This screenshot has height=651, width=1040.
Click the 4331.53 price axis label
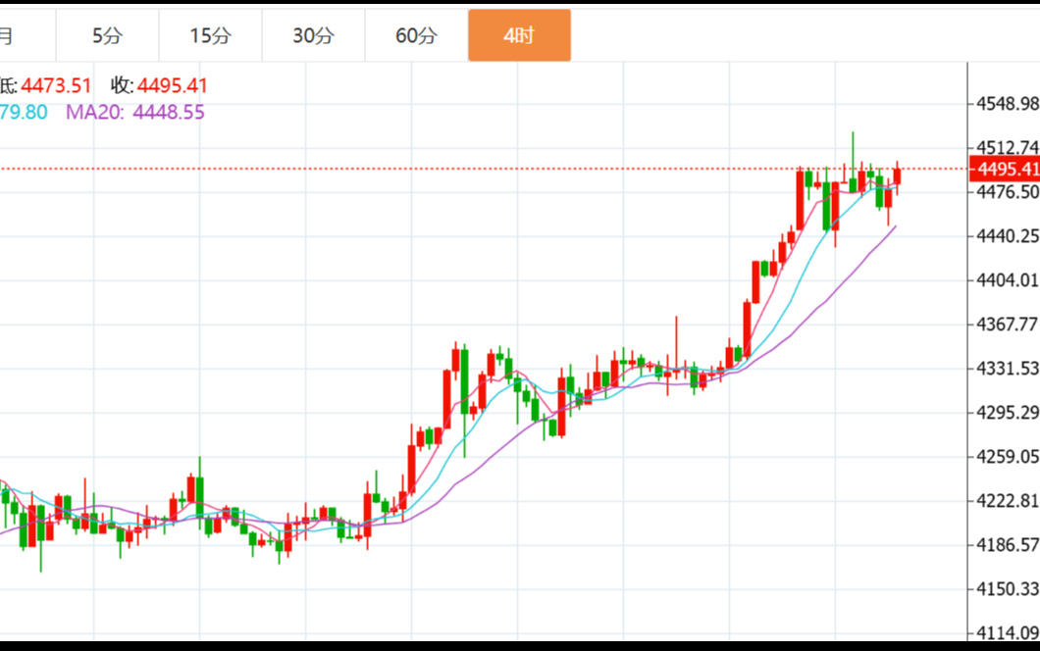click(1007, 369)
